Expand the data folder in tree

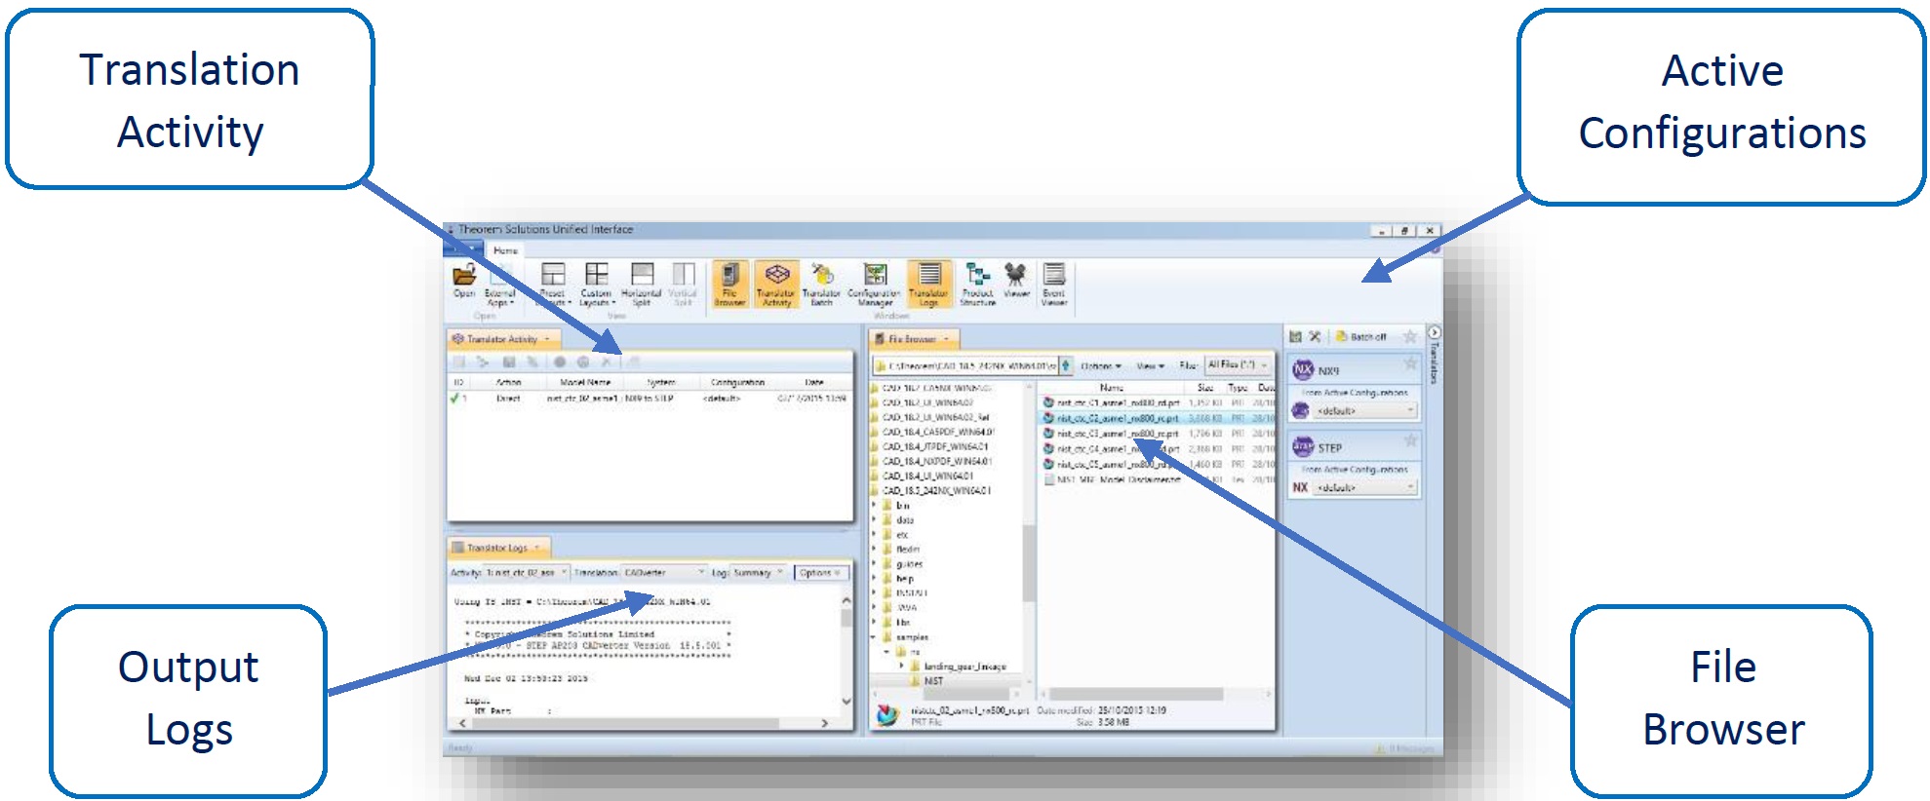tap(874, 520)
